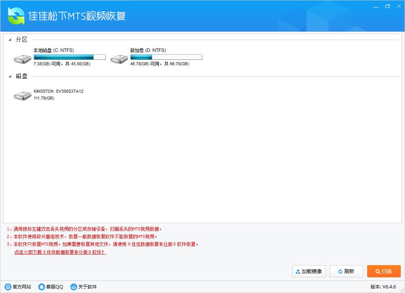Click the C: drive usage bar

[70, 57]
